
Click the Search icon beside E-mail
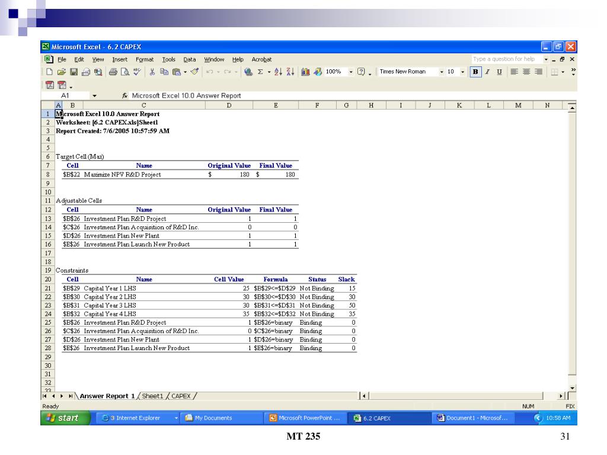click(x=98, y=72)
